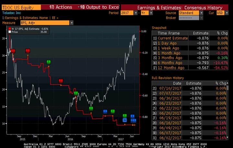Click the TDOC US Equity ticker field

(21, 7)
